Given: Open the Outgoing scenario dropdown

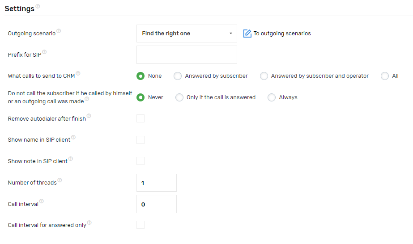Looking at the screenshot, I should pos(187,34).
